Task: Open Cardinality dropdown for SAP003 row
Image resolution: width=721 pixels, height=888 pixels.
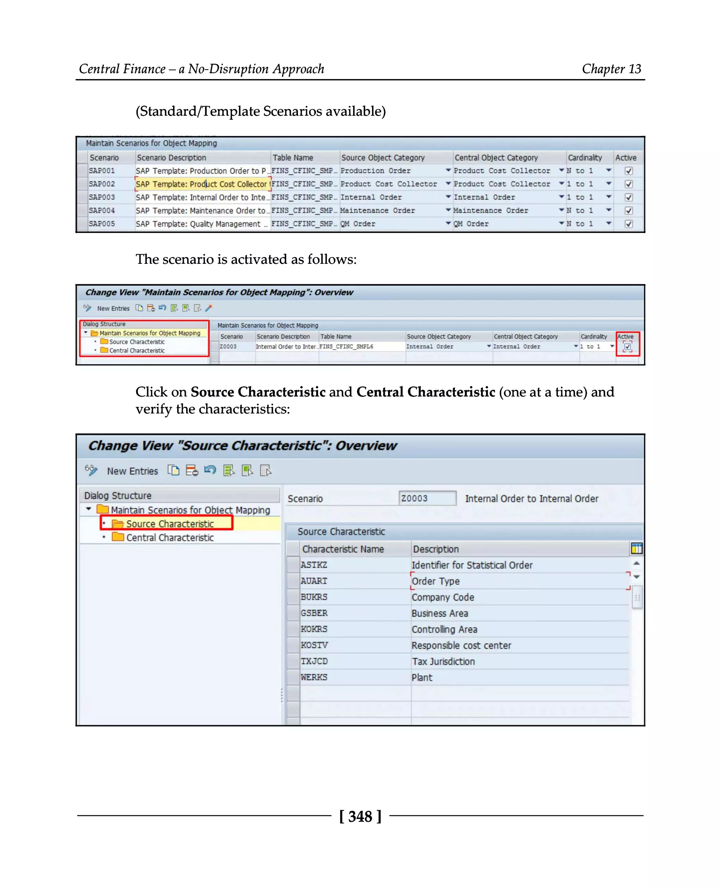Action: [x=608, y=197]
